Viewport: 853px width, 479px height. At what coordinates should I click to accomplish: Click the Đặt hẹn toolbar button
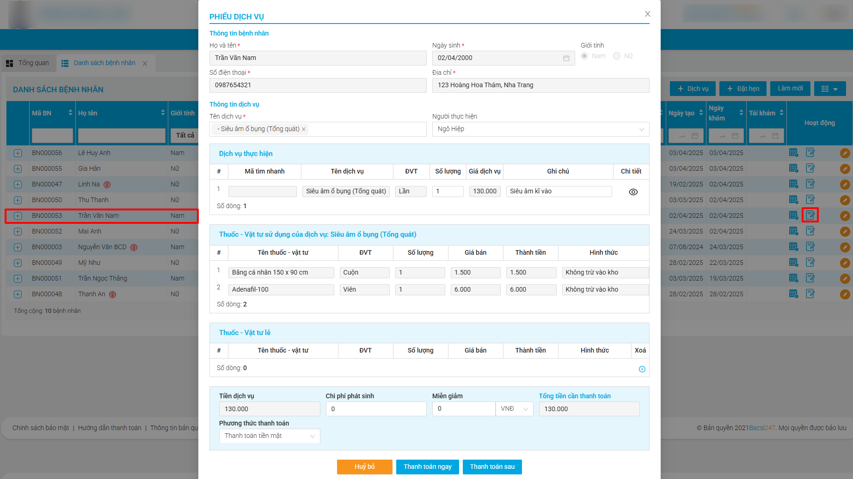pos(743,89)
